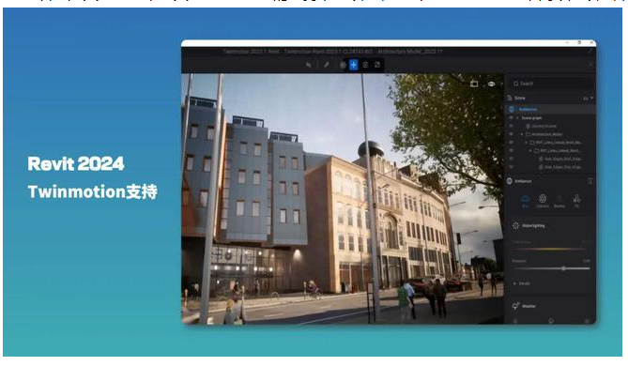Click the Exposure slider handle
This screenshot has width=628, height=366.
[563, 268]
